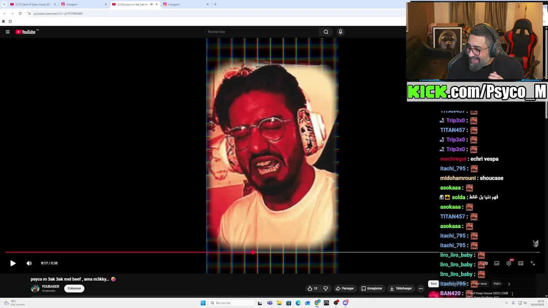The width and height of the screenshot is (548, 308).
Task: Open Microsoft Edge from the taskbar
Action: tap(298, 303)
